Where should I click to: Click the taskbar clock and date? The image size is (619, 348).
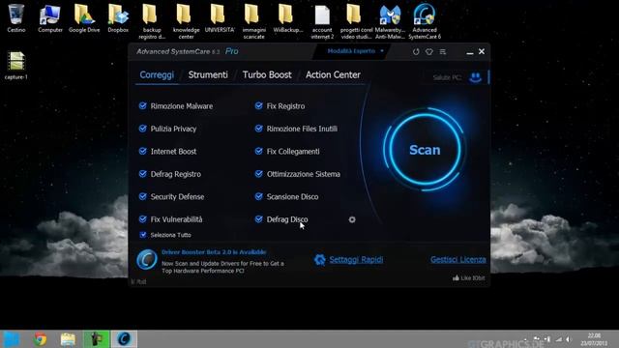tap(594, 339)
